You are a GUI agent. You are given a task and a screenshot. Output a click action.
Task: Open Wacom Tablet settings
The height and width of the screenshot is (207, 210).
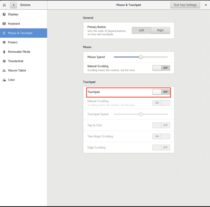[x=24, y=71]
